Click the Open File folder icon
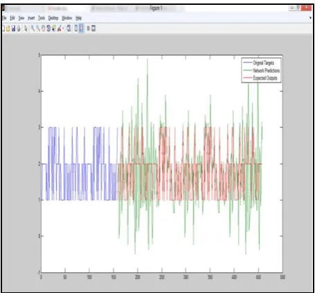Screen dimensions: 315x293 point(8,28)
